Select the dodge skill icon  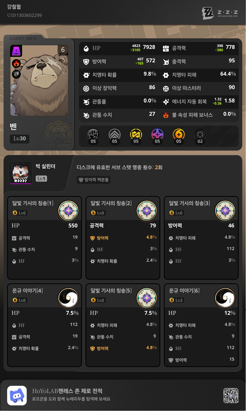pos(115,134)
